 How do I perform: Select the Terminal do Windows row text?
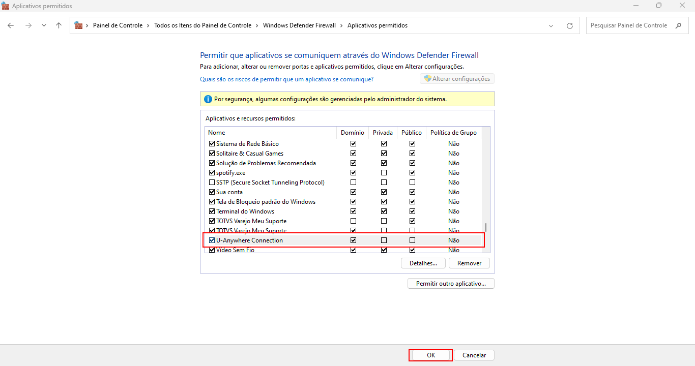click(x=245, y=211)
